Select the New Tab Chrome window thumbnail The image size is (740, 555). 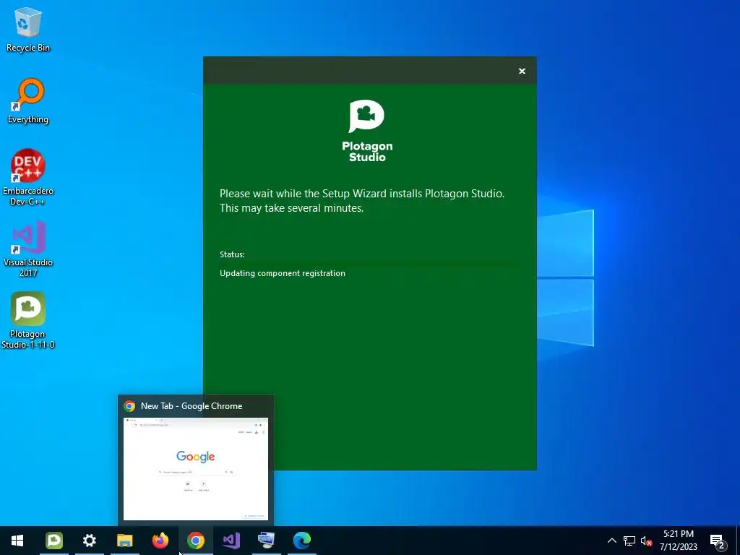click(x=195, y=468)
